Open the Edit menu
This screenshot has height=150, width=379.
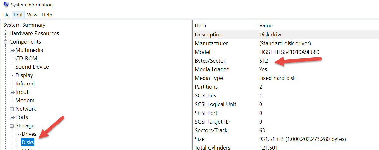point(18,15)
